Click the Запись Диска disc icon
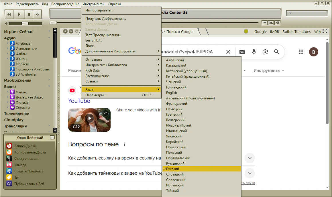 (9, 146)
